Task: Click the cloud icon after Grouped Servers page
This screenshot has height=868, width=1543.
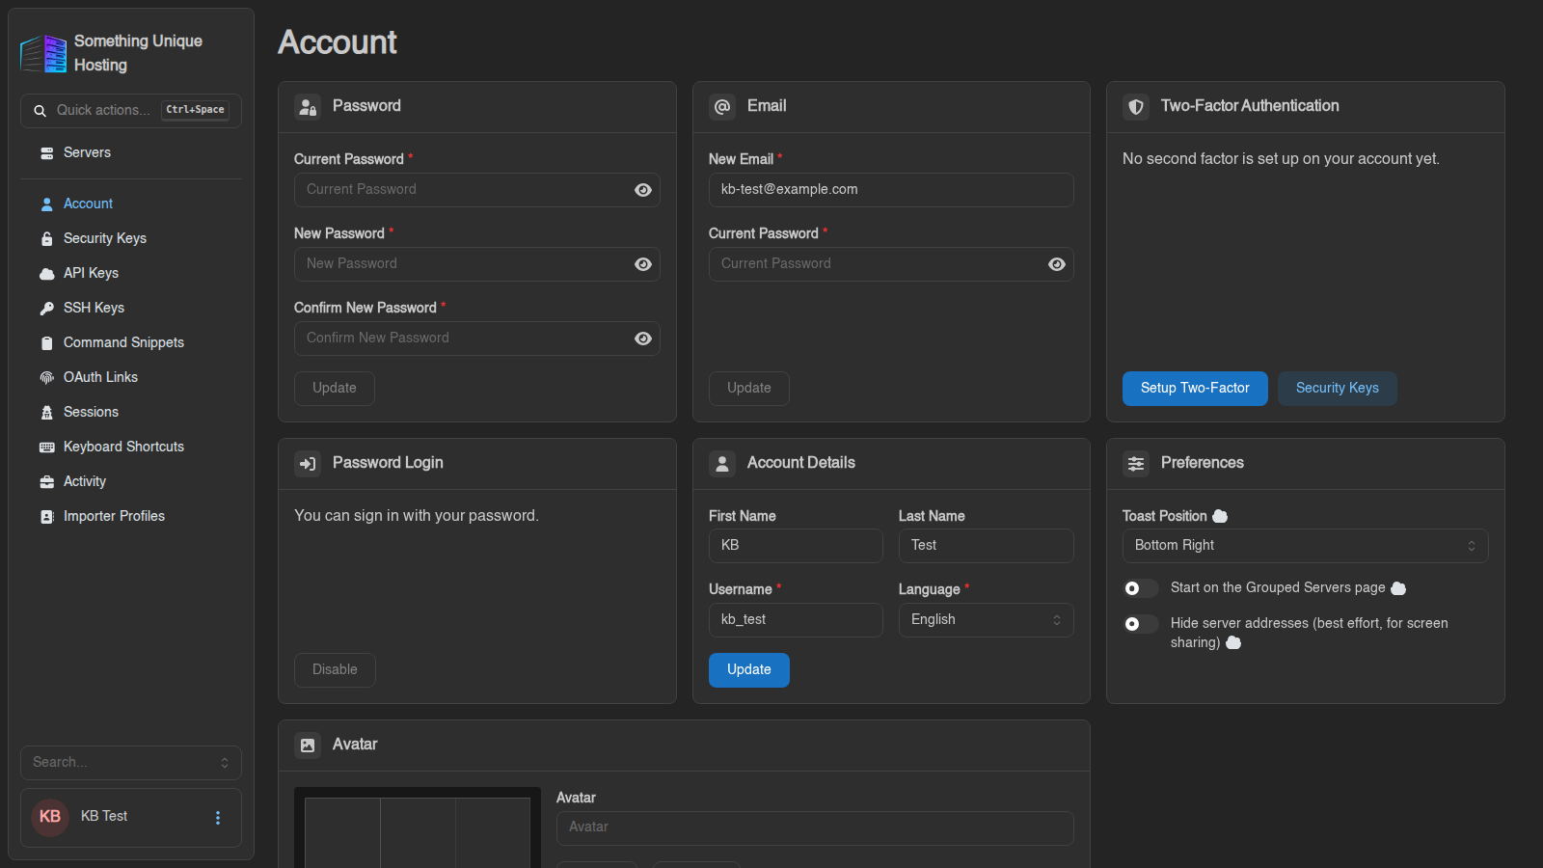Action: click(1398, 588)
